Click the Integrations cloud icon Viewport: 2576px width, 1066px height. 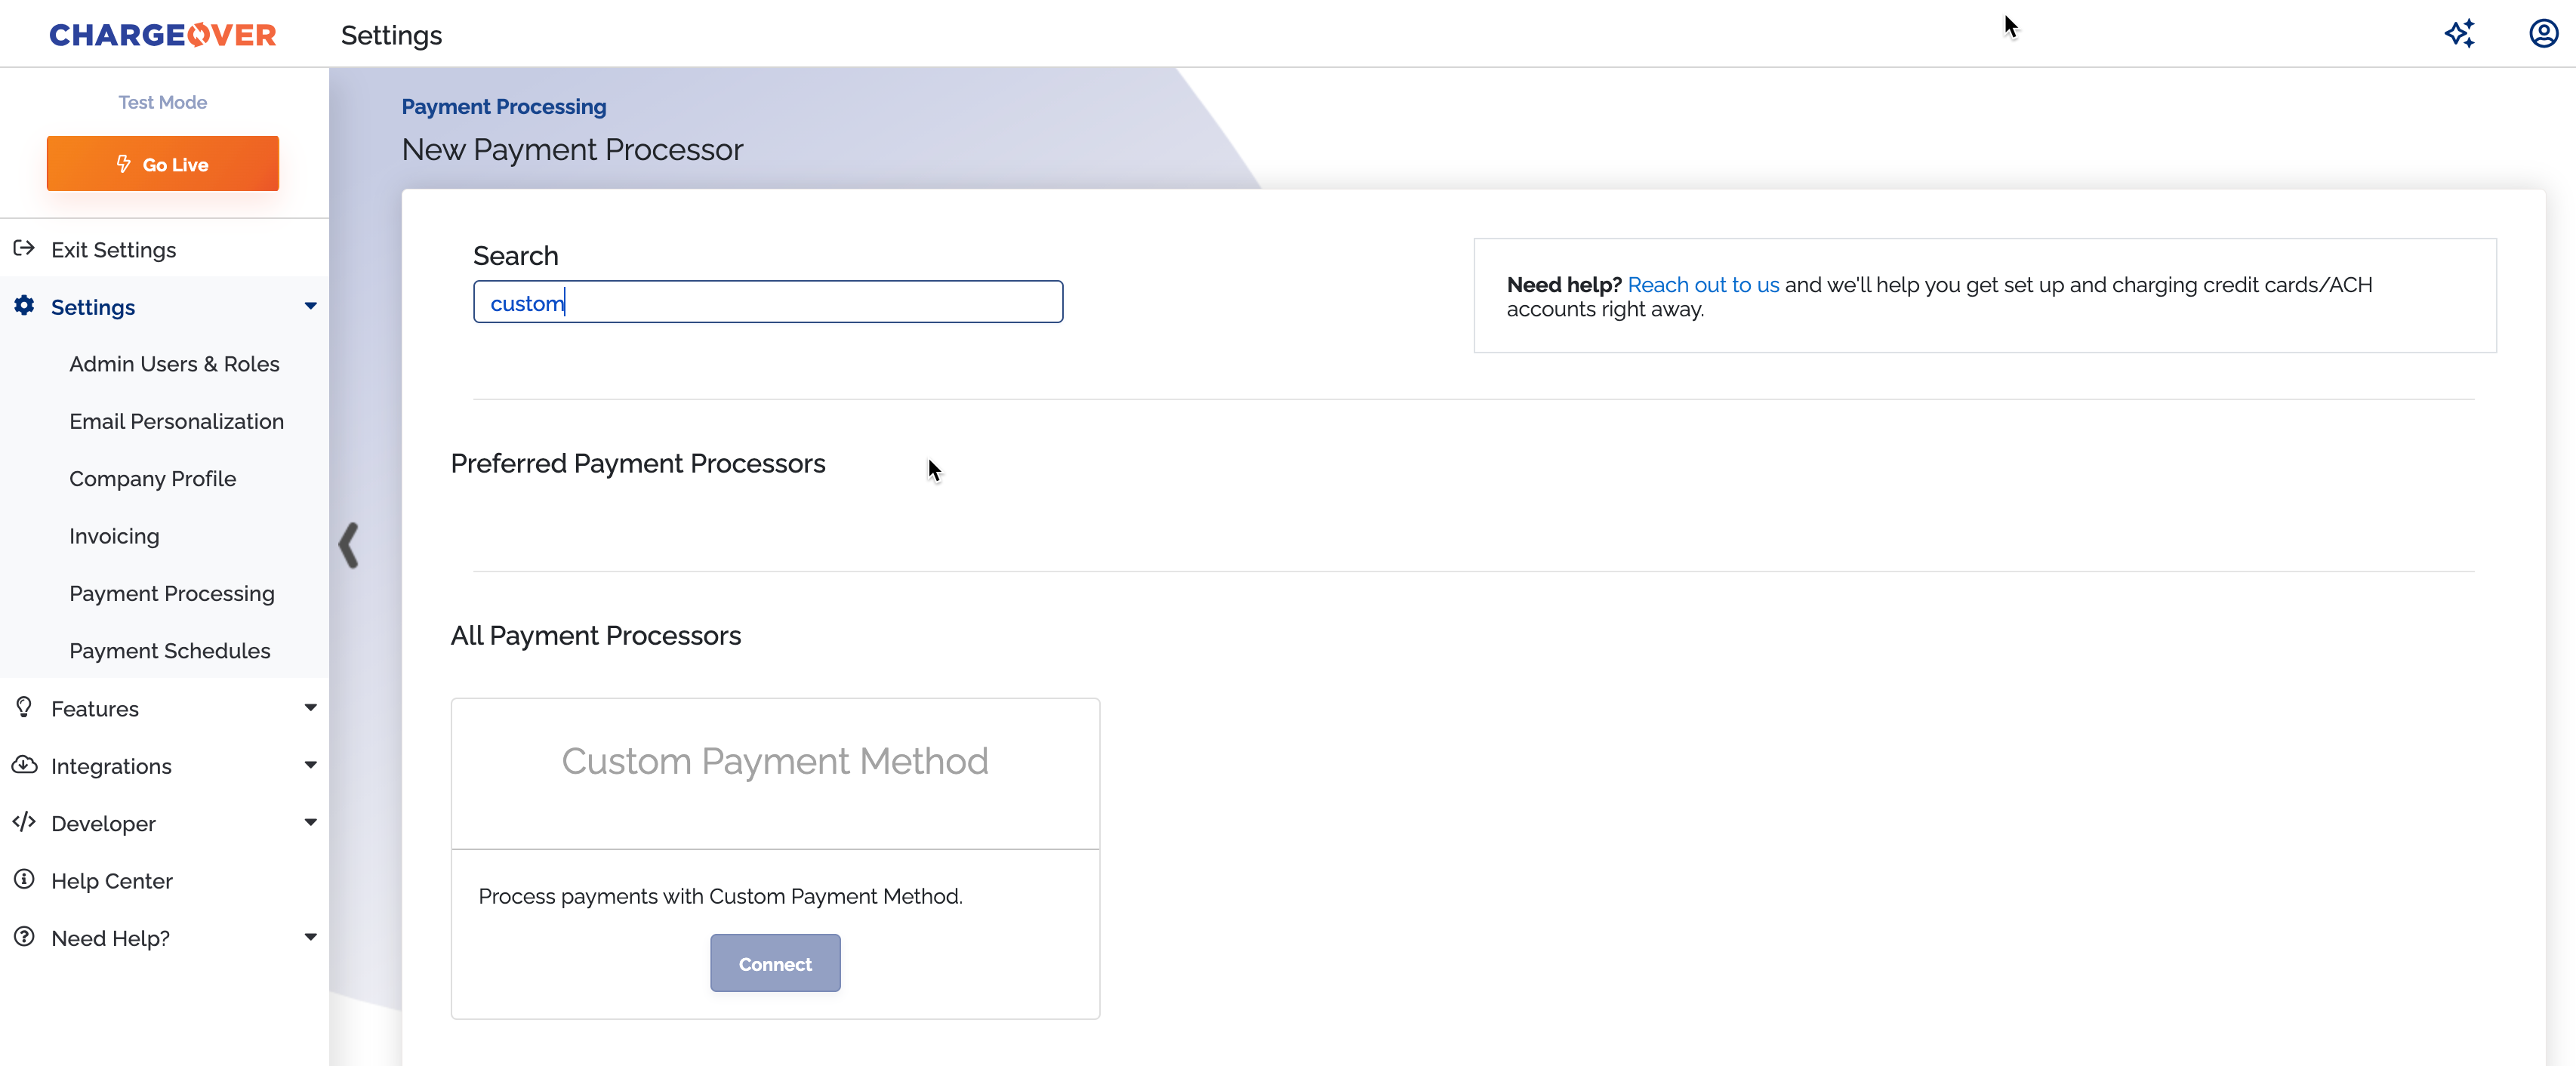[24, 765]
